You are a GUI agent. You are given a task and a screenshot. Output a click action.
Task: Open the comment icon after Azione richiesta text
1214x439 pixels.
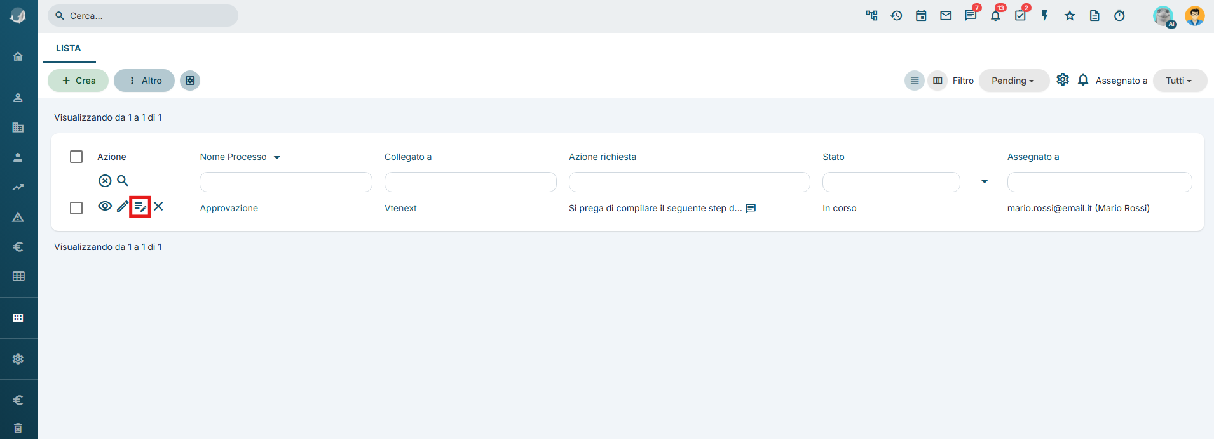751,208
